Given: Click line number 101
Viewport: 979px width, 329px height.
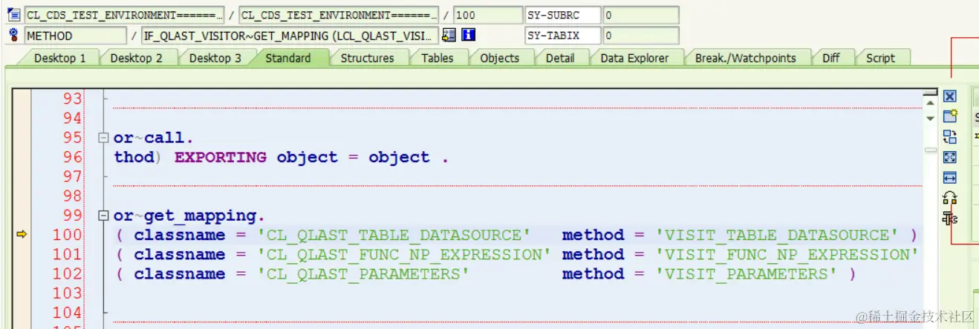Looking at the screenshot, I should [x=68, y=254].
